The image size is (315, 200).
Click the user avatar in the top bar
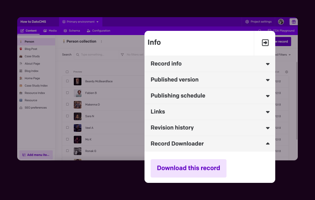(281, 22)
